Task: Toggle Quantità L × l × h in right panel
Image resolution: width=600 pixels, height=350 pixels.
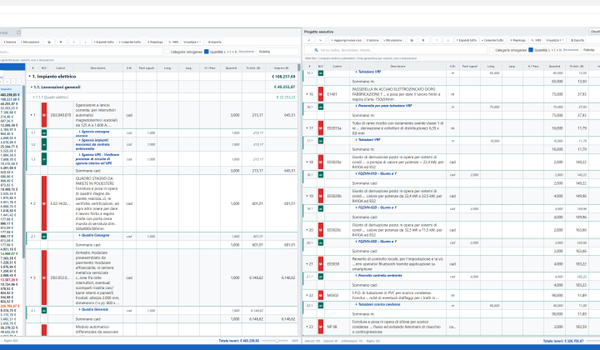Action: tap(531, 50)
